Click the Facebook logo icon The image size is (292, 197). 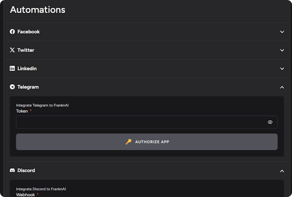[x=13, y=32]
